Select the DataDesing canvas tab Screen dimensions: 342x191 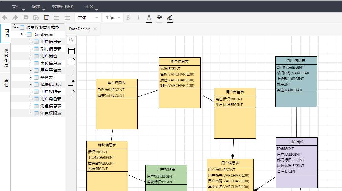[x=79, y=29]
